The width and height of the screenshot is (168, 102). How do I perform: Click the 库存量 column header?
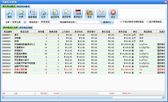point(41,32)
